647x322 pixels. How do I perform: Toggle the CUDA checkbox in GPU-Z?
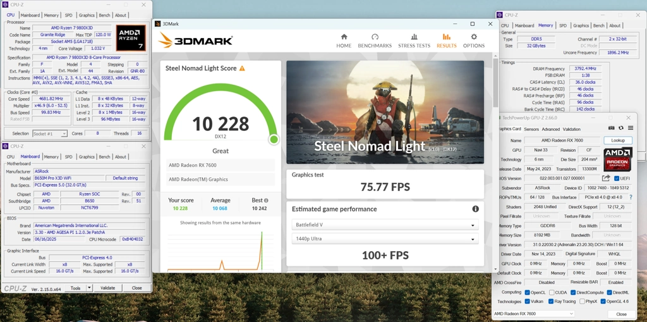pyautogui.click(x=552, y=292)
